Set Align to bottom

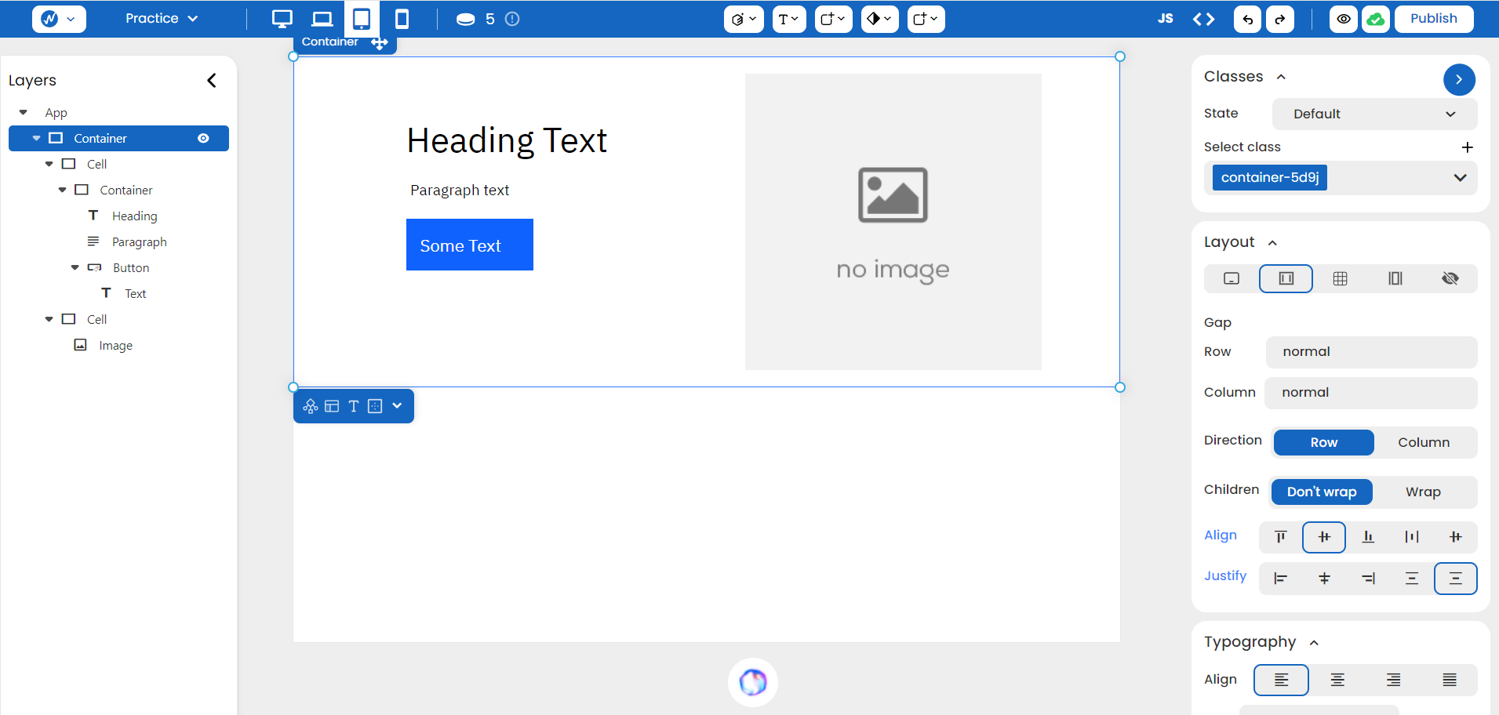click(x=1368, y=537)
